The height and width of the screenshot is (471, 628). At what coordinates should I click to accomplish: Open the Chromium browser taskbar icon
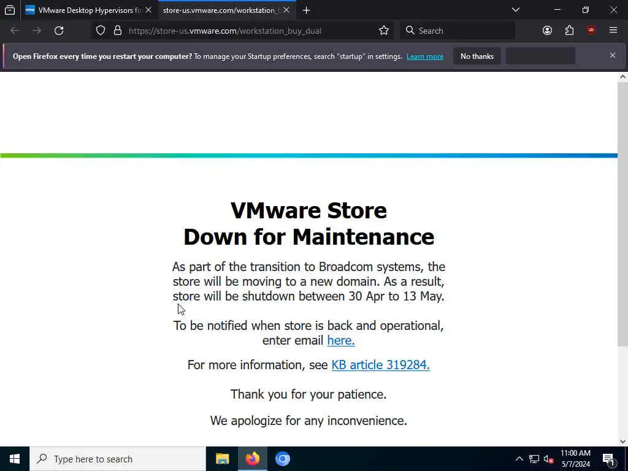[x=282, y=459]
